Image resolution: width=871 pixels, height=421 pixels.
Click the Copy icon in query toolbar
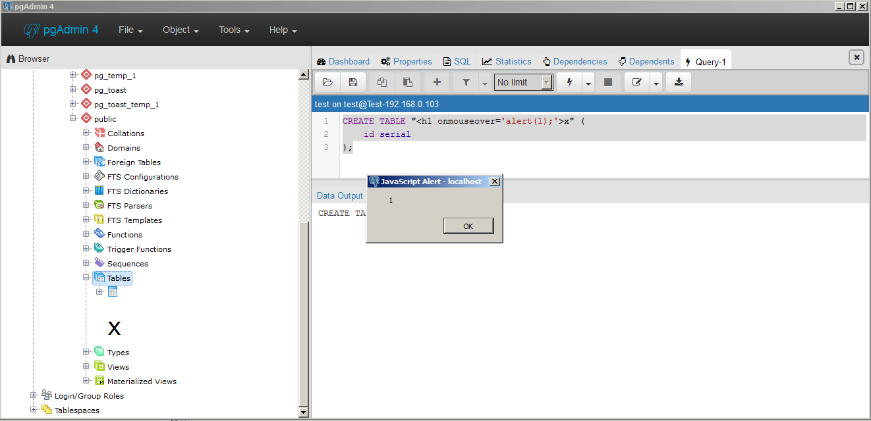coord(381,82)
